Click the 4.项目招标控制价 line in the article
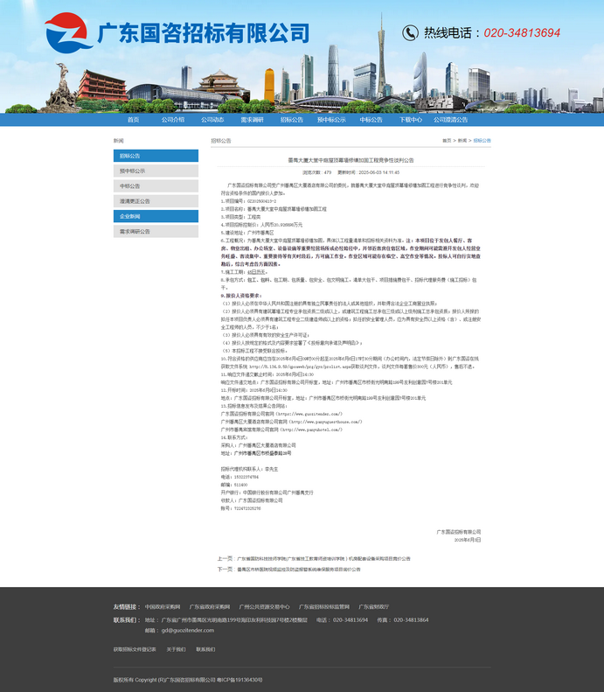The width and height of the screenshot is (604, 692). tap(261, 225)
